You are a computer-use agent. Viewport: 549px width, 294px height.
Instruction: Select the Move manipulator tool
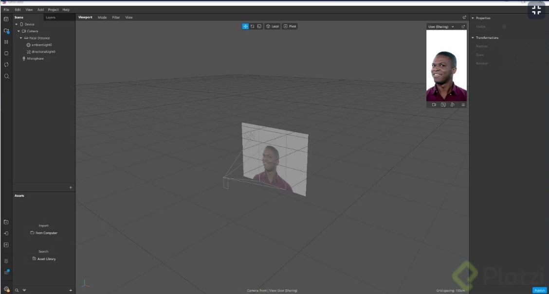(x=245, y=26)
